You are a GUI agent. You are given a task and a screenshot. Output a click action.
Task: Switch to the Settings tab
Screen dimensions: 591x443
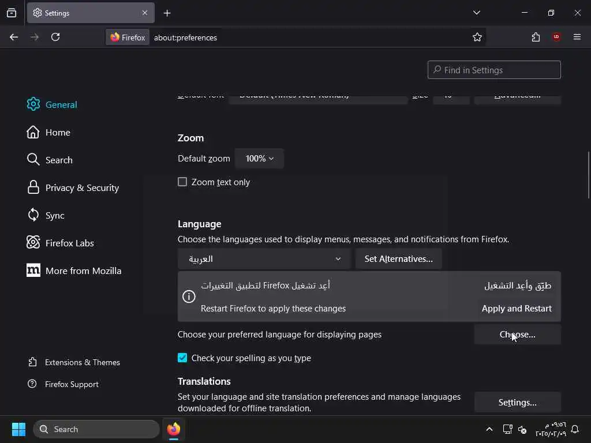[91, 13]
